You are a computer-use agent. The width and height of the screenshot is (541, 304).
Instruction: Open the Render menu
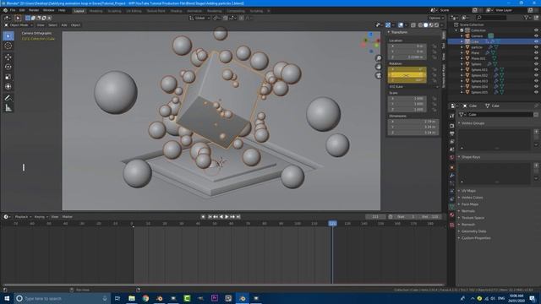coord(34,10)
